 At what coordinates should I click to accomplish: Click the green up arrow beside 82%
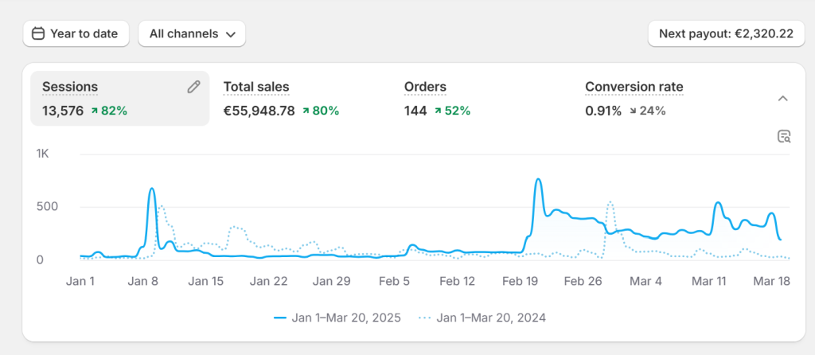(x=94, y=111)
